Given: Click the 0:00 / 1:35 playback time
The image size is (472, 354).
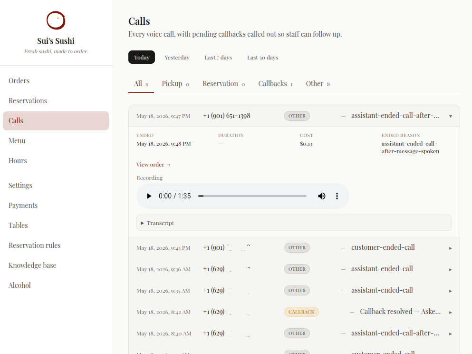Looking at the screenshot, I should [174, 196].
